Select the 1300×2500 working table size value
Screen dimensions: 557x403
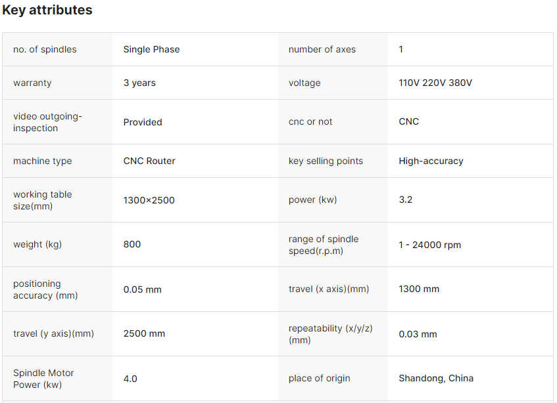tap(149, 200)
